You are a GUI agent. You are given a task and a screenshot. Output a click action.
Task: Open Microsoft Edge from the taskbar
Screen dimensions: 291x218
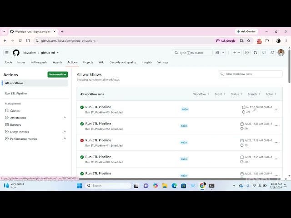click(174, 186)
